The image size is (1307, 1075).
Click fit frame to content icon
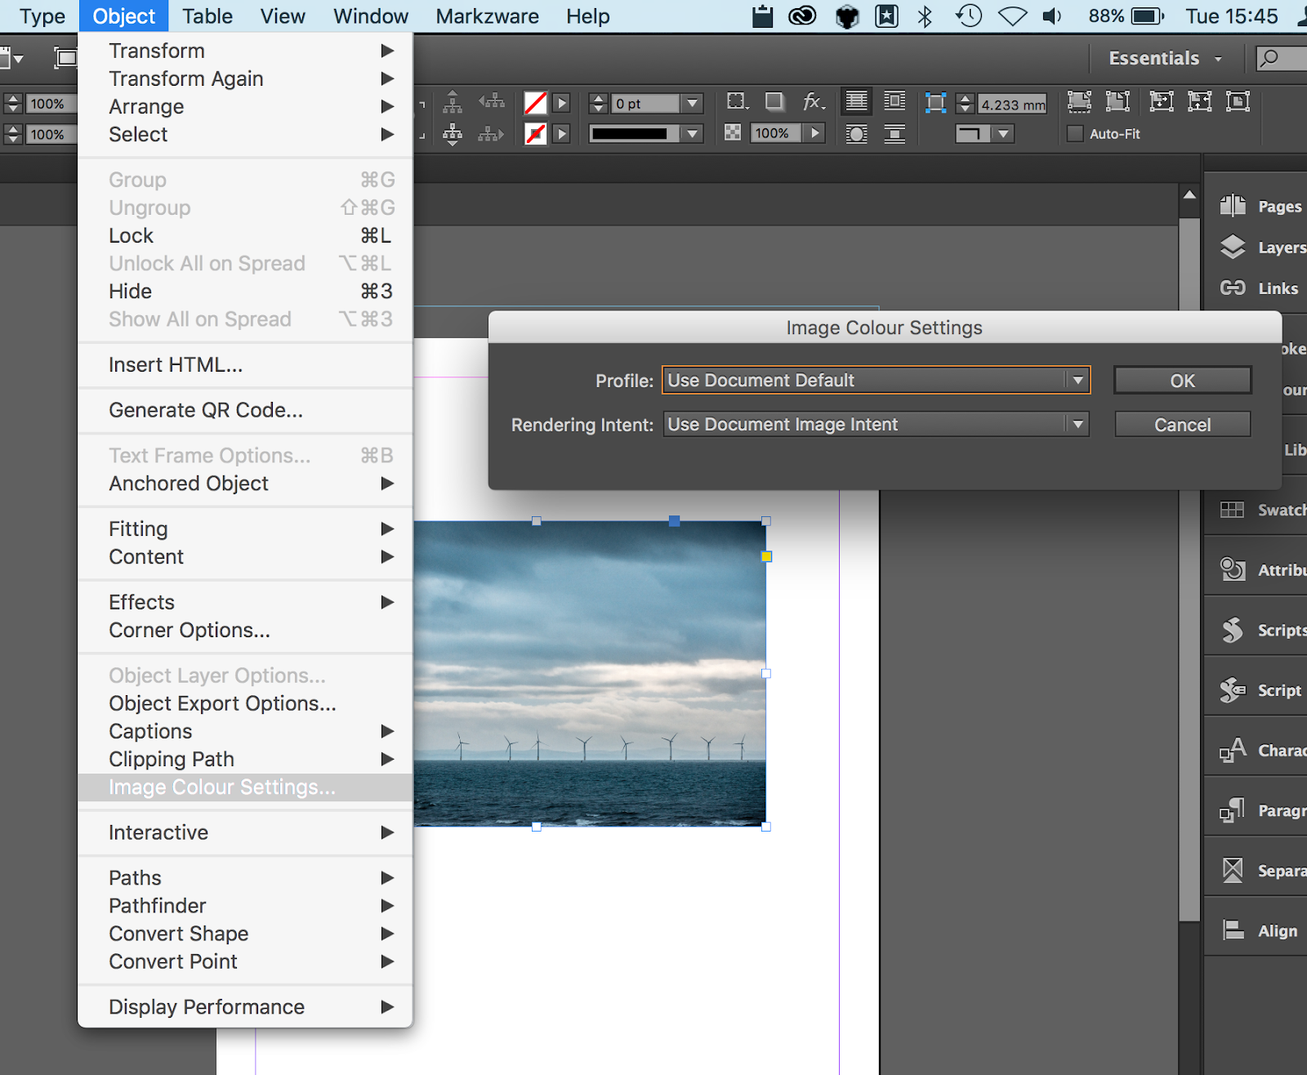[x=1199, y=101]
